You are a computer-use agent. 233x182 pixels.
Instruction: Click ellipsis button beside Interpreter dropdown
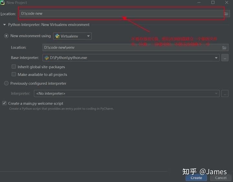coord(225,93)
